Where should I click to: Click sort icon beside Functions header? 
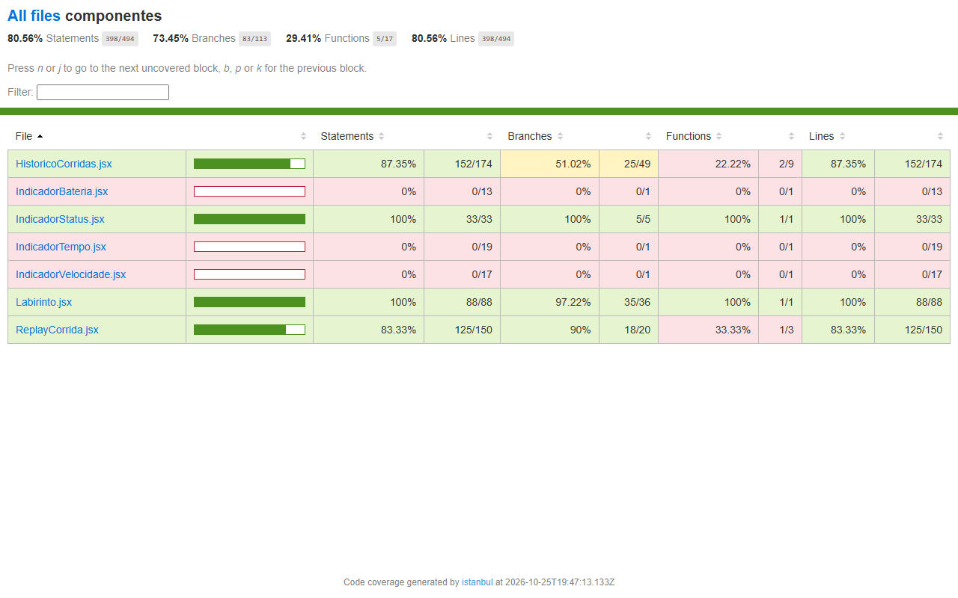tap(719, 136)
